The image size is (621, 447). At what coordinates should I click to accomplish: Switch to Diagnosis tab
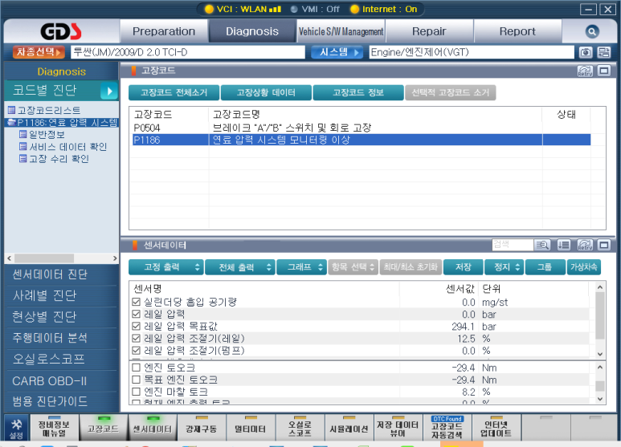(252, 31)
